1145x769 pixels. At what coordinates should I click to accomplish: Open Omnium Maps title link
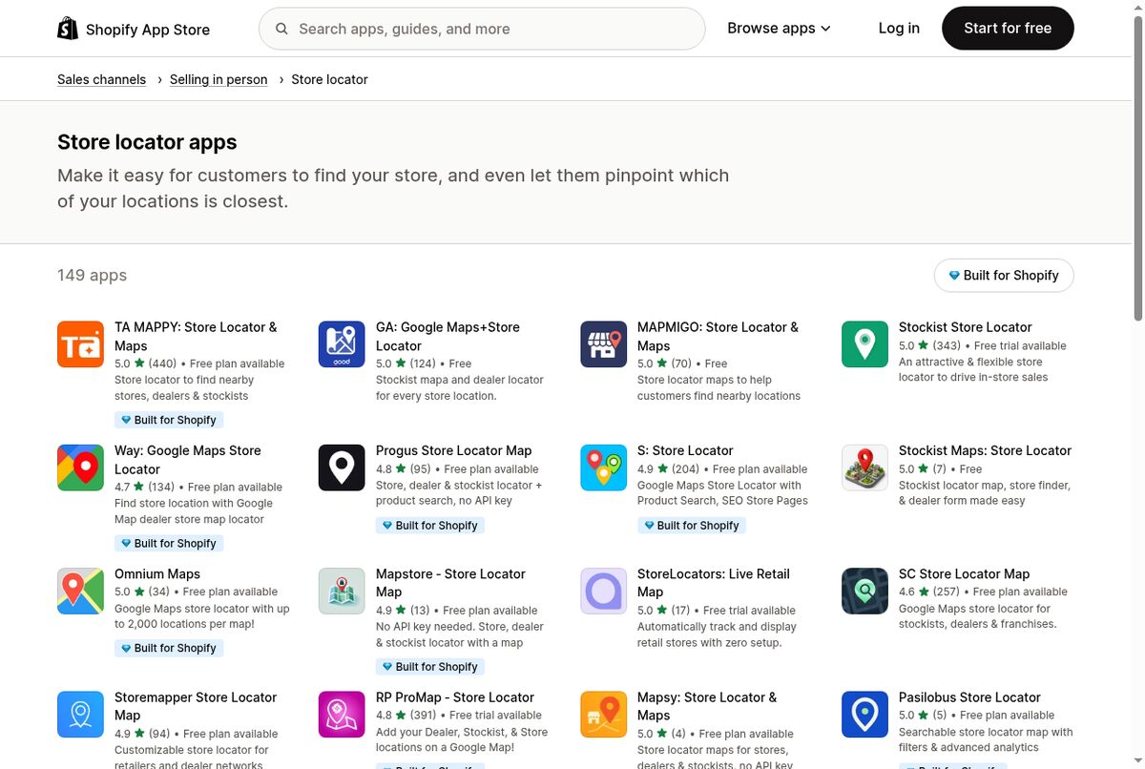157,574
